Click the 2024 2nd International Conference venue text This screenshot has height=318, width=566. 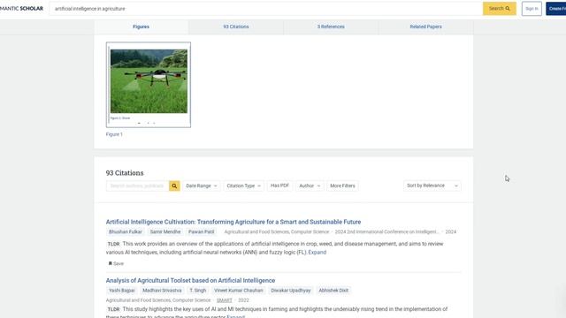(x=386, y=231)
